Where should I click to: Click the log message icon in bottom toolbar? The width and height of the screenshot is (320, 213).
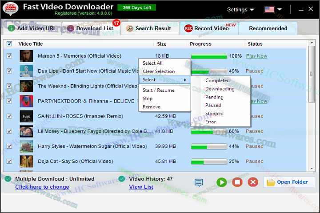tap(199, 182)
